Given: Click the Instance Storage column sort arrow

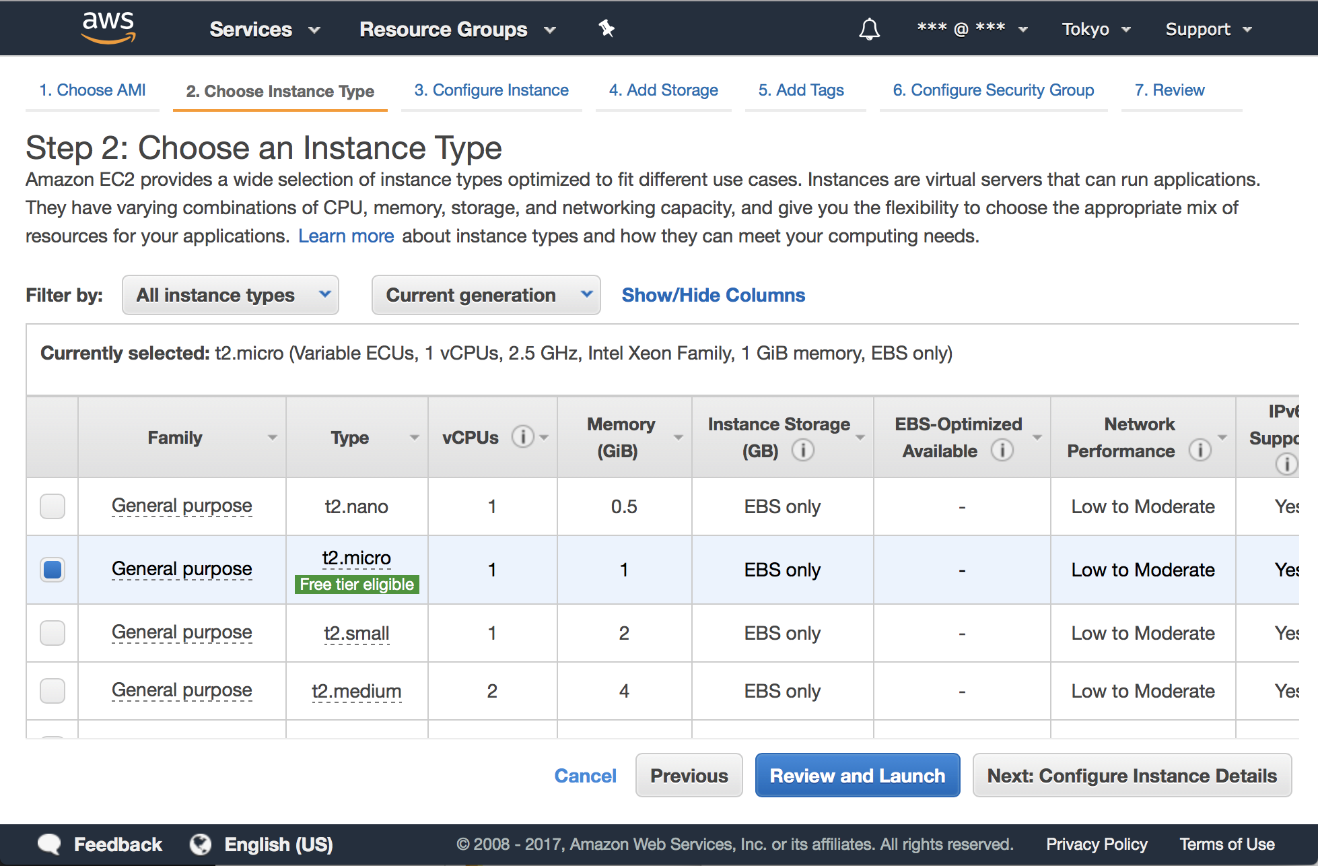Looking at the screenshot, I should coord(860,438).
